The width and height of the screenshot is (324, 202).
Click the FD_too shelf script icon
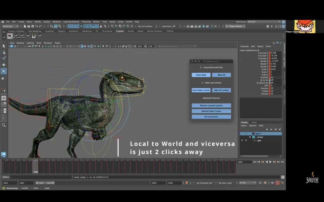click(16, 36)
